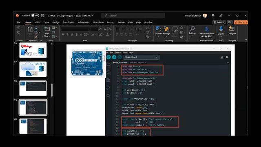Click the Copy icon

36,32
